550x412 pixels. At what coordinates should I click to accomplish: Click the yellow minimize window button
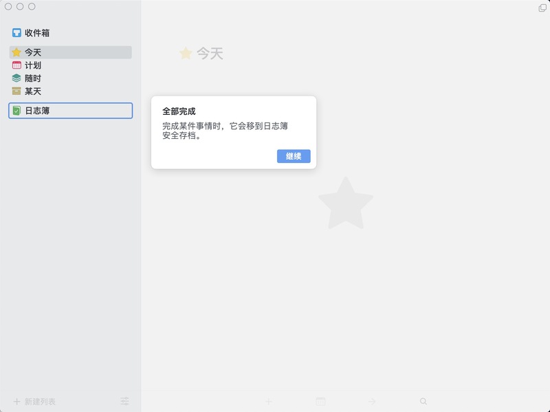[19, 6]
